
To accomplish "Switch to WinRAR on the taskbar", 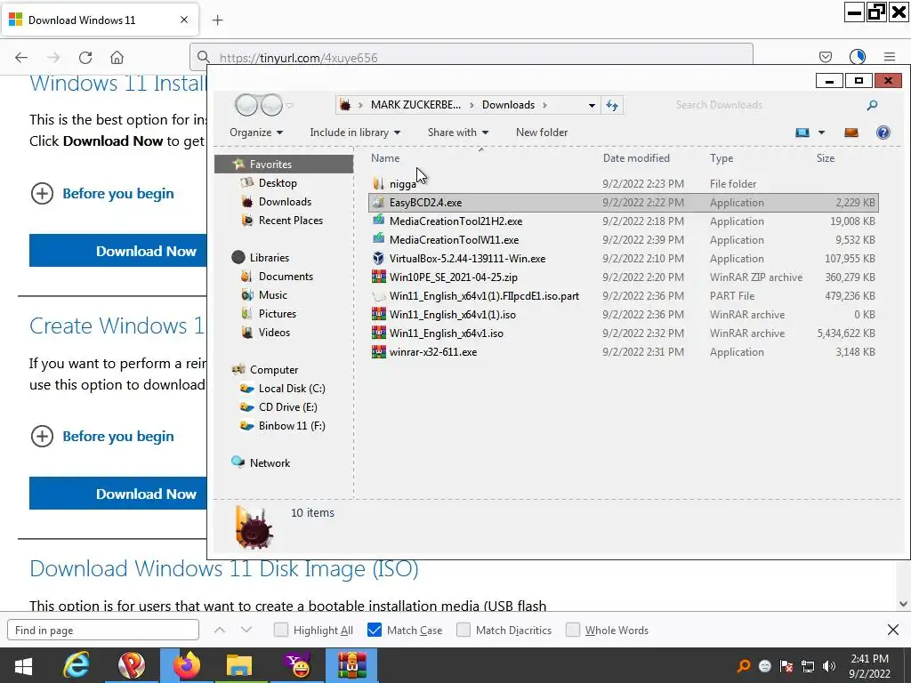I will tap(352, 665).
